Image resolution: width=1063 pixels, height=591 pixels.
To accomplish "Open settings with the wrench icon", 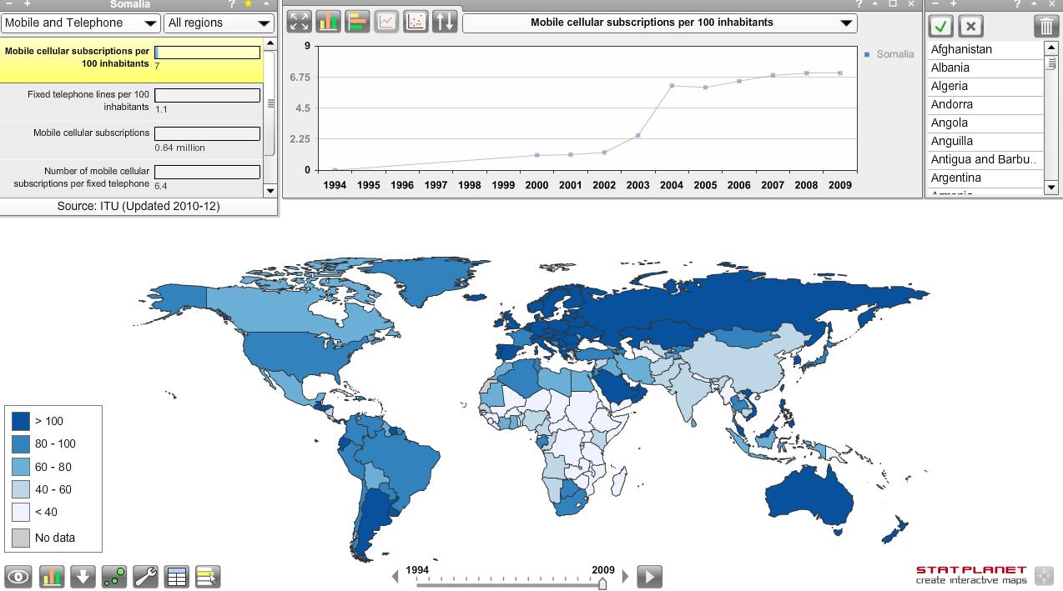I will pos(145,576).
